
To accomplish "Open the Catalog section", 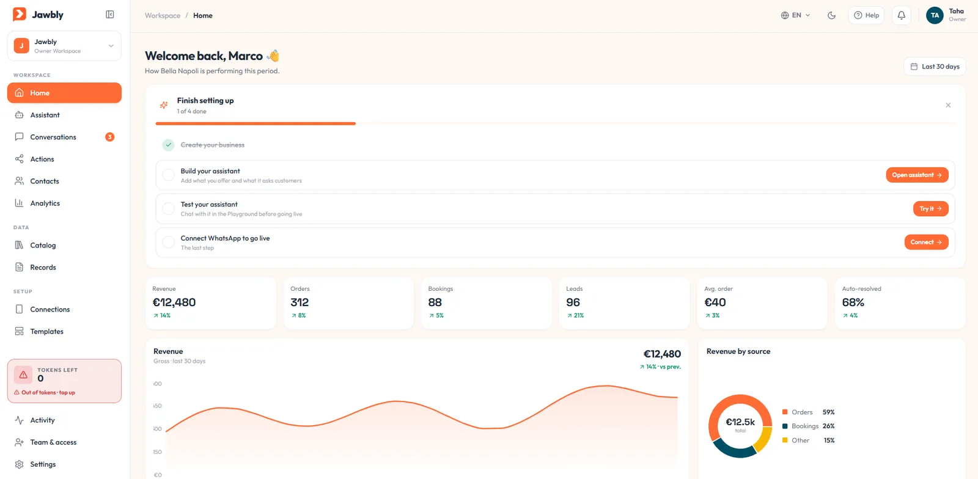I will pos(64,245).
